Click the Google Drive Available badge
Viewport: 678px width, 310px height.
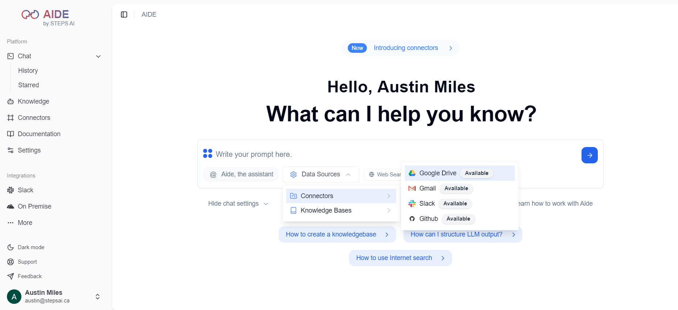tap(477, 173)
